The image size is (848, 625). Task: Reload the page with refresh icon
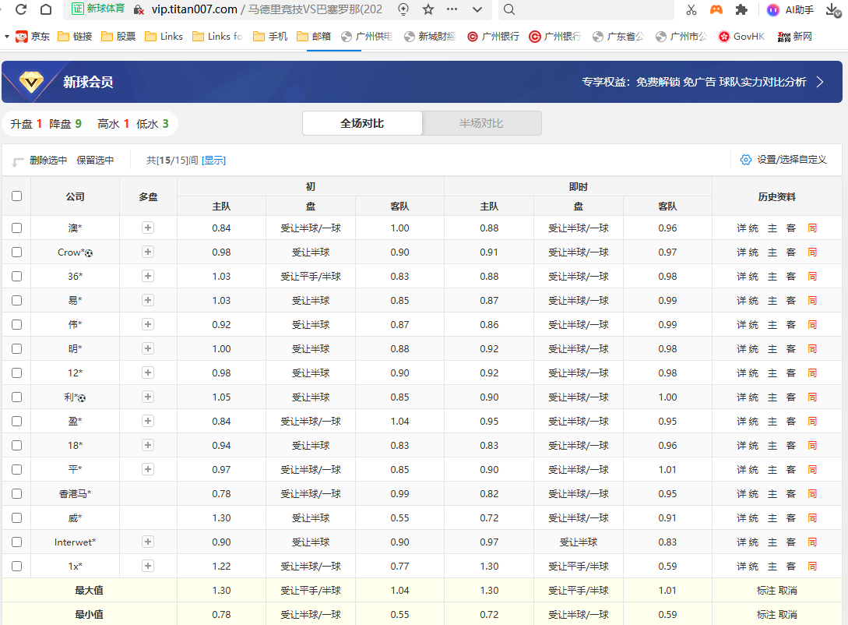tap(21, 9)
